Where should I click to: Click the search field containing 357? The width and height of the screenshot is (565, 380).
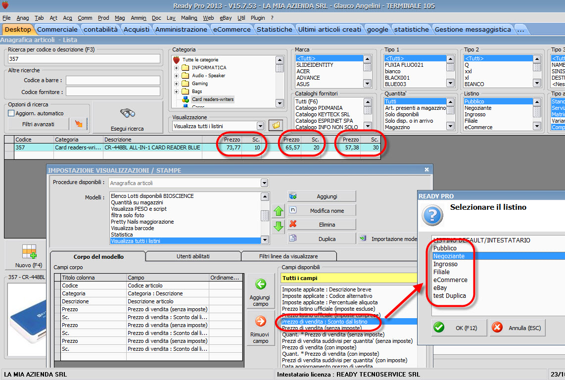click(x=84, y=59)
